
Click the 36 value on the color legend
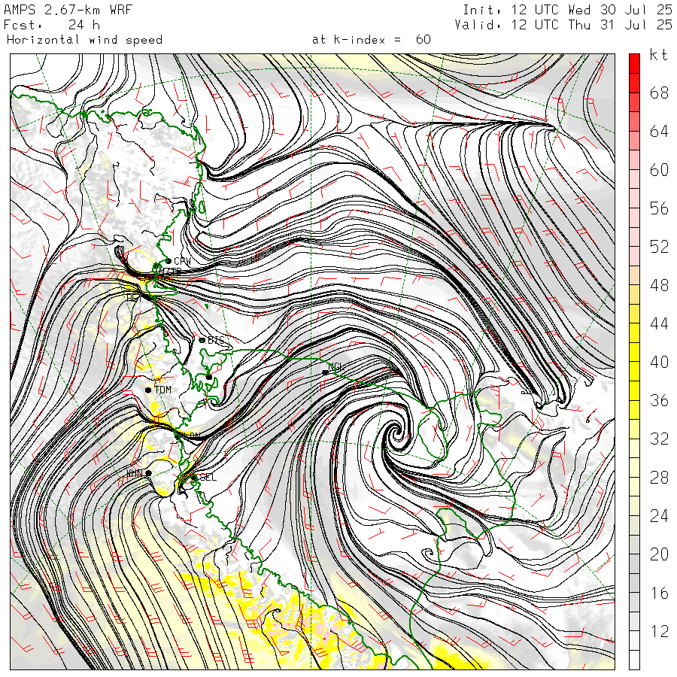point(659,400)
